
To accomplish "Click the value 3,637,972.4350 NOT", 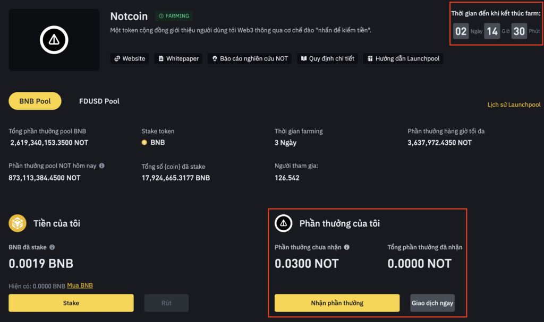I will [x=439, y=143].
